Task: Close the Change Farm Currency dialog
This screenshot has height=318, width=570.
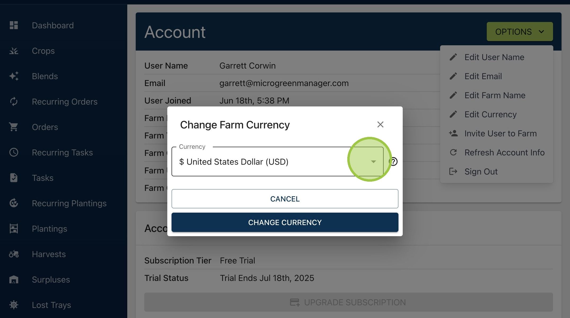Action: coord(380,124)
